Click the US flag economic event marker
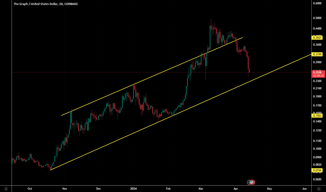The height and width of the screenshot is (192, 326). coord(252,182)
